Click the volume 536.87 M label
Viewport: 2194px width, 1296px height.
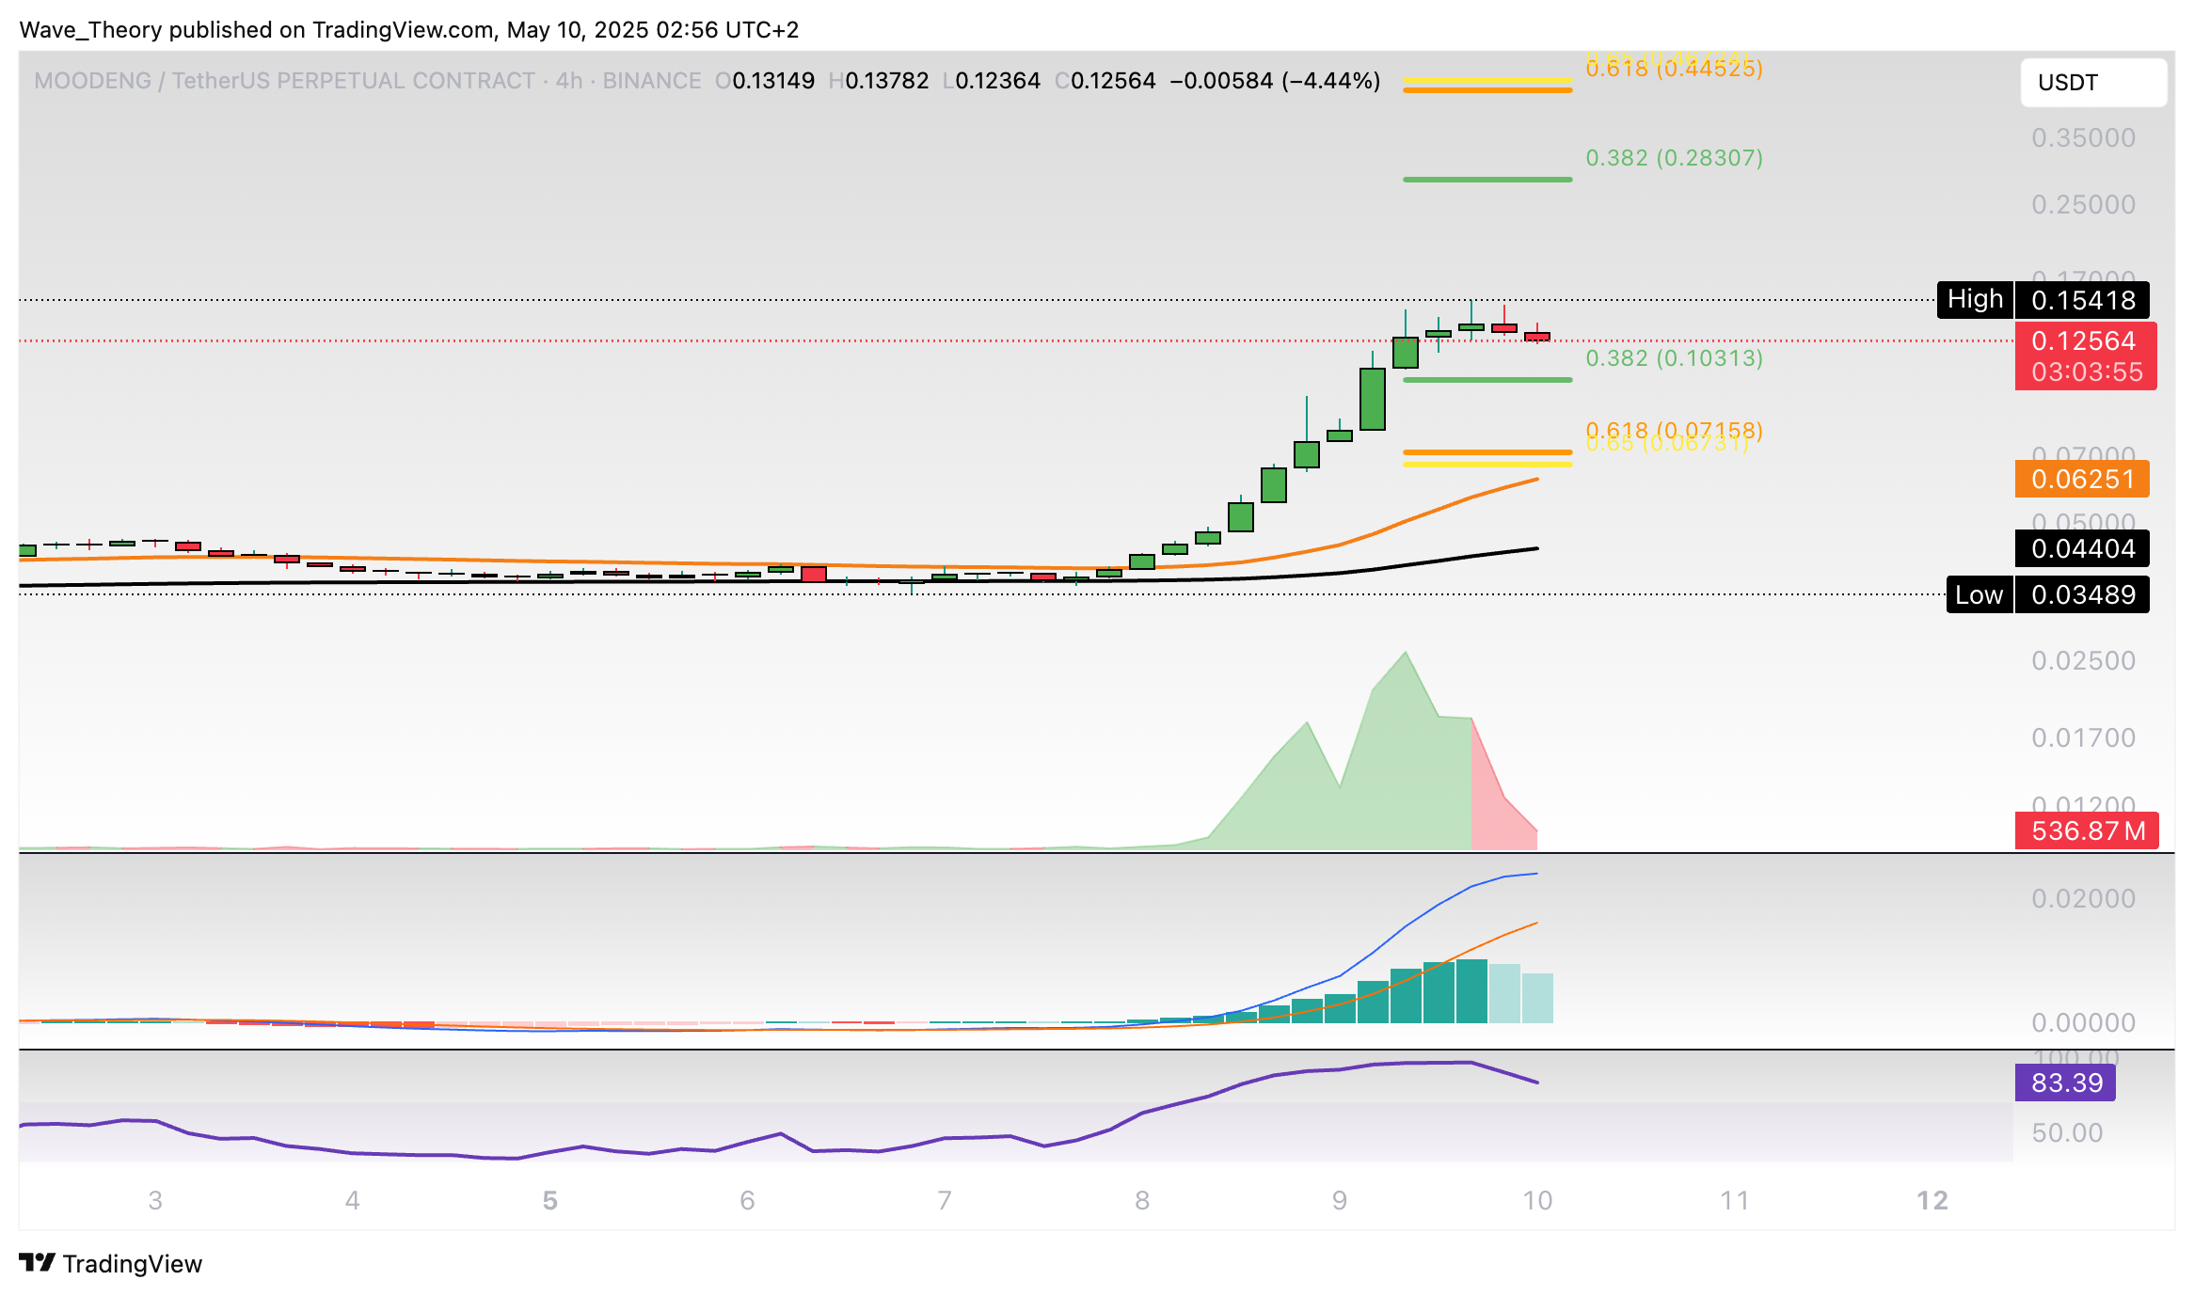[x=2086, y=831]
